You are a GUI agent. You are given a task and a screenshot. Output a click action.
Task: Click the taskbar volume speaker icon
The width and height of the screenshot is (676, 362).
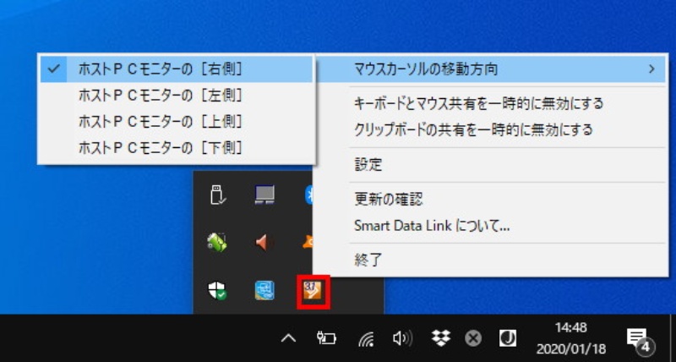click(403, 338)
